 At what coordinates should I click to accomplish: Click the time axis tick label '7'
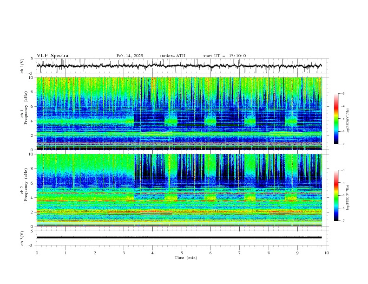(x=240, y=253)
